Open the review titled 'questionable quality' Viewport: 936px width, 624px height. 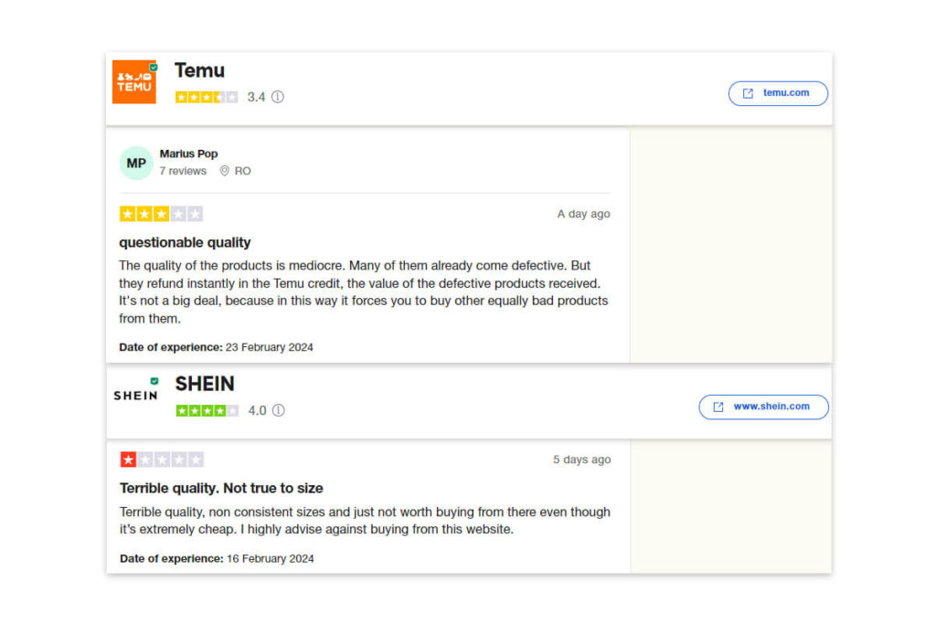tap(185, 242)
